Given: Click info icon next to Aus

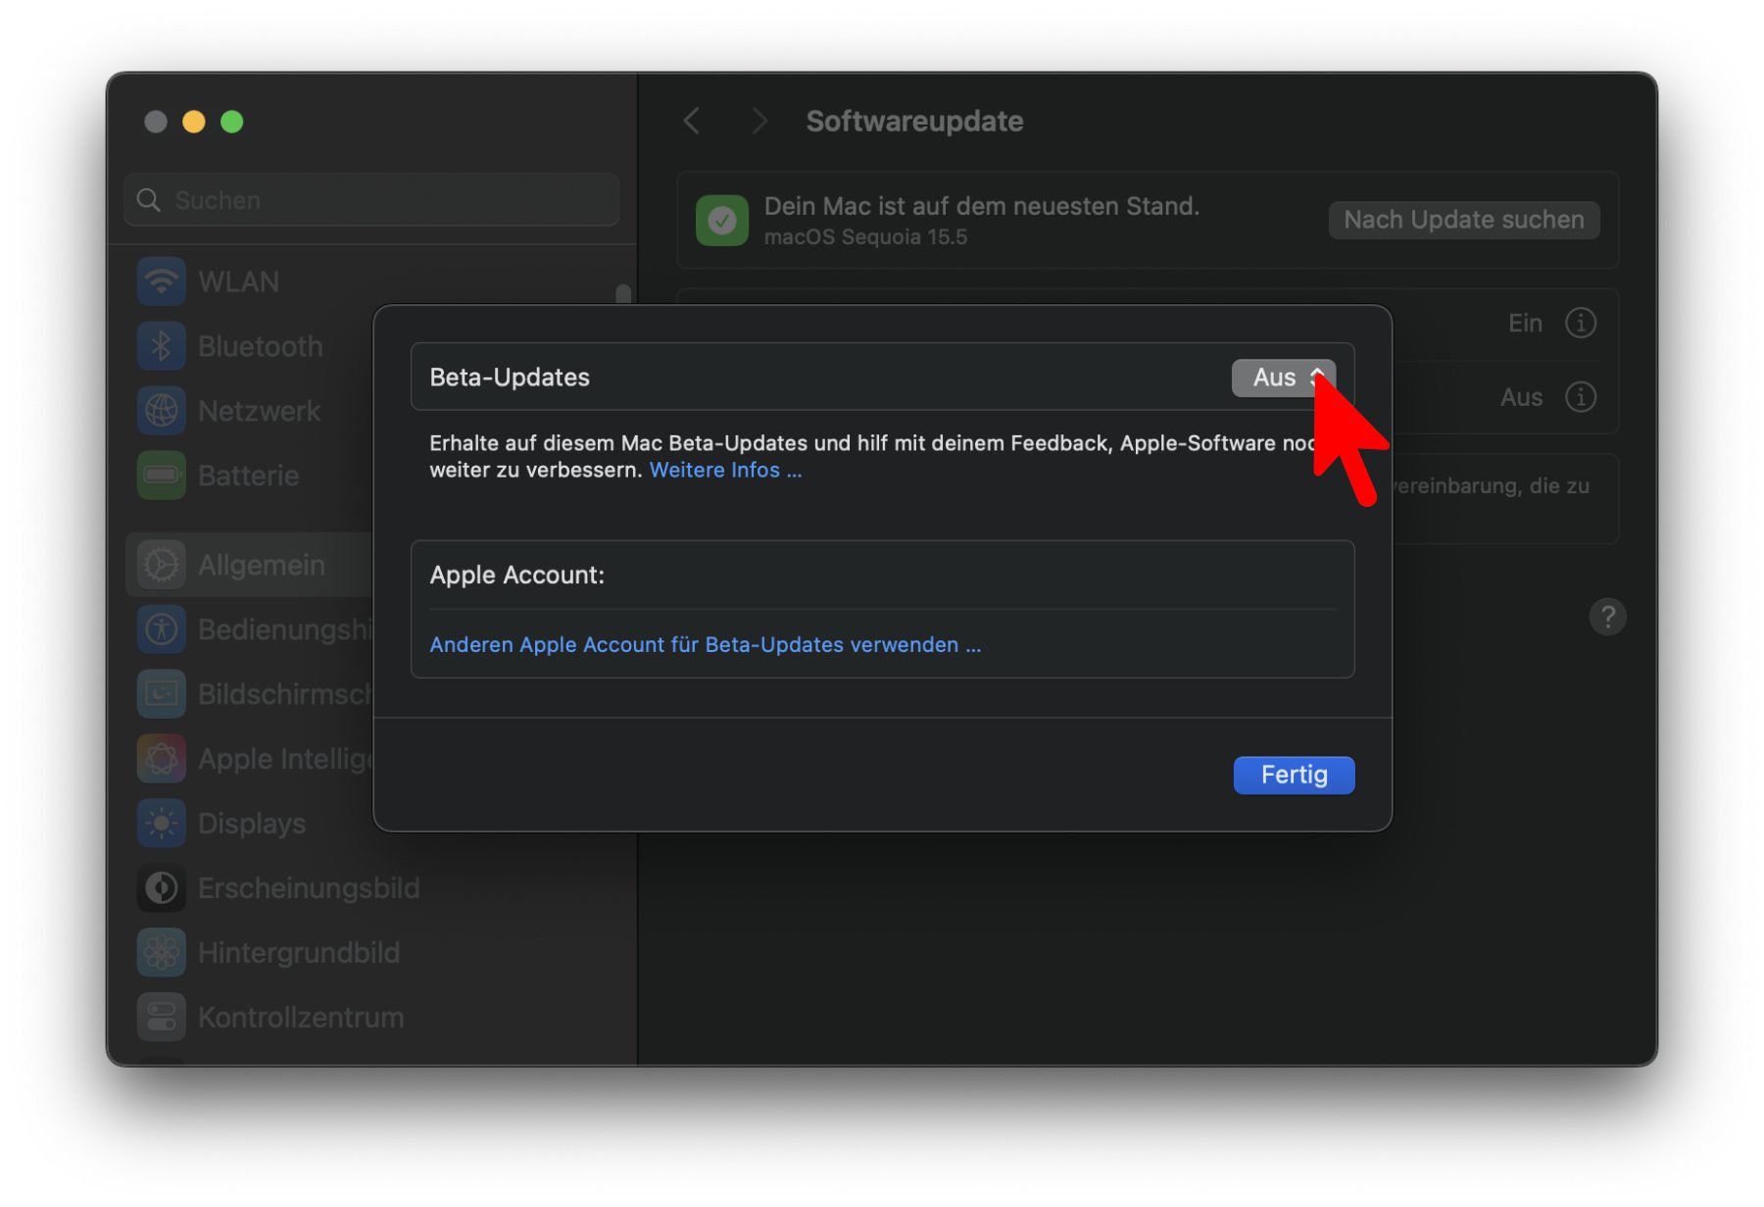Looking at the screenshot, I should tap(1580, 397).
